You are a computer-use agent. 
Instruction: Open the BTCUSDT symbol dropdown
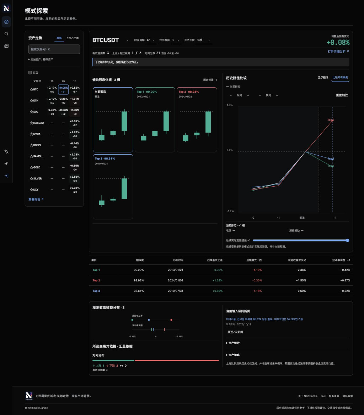tap(111, 40)
